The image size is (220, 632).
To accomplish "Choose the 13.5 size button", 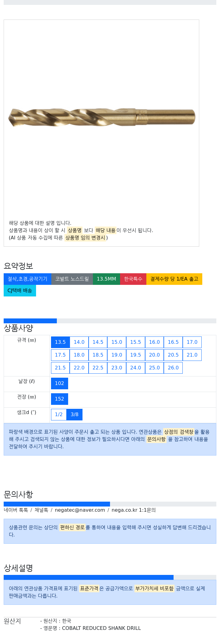I will pyautogui.click(x=60, y=342).
